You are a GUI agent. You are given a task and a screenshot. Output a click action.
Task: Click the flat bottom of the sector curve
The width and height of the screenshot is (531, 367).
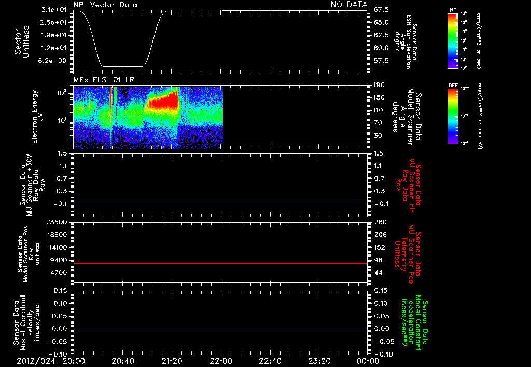point(122,66)
